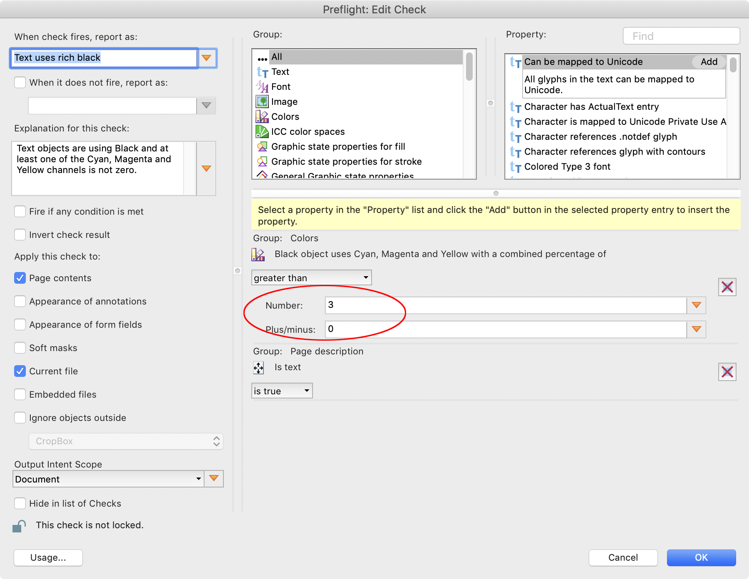749x579 pixels.
Task: Select the Text group icon
Action: 262,72
